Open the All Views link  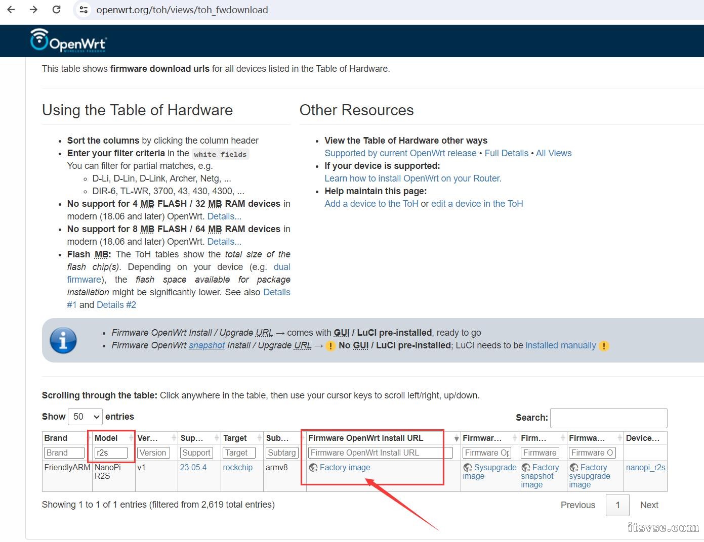click(554, 153)
